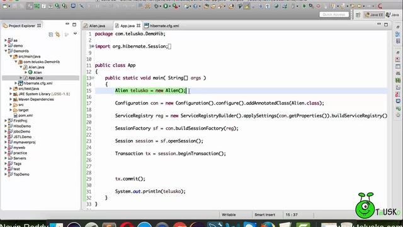Select the FirstProj project
Screen dimensions: 403x227
point(20,120)
